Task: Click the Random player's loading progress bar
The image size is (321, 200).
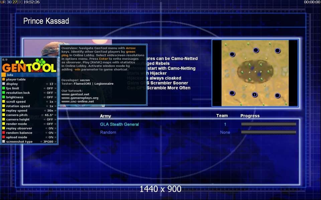Action: click(269, 132)
